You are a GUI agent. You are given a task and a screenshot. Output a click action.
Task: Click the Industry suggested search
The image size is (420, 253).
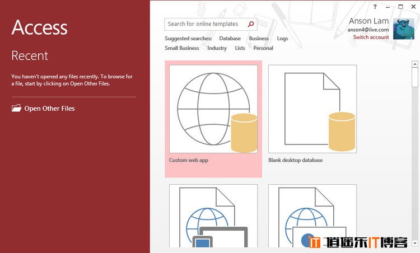[x=217, y=48]
